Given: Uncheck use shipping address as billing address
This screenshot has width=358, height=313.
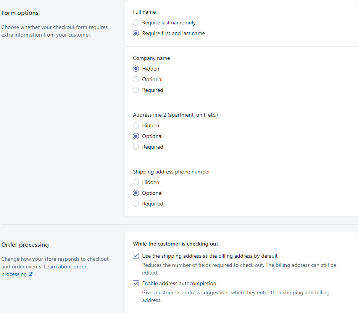Looking at the screenshot, I should click(x=136, y=256).
